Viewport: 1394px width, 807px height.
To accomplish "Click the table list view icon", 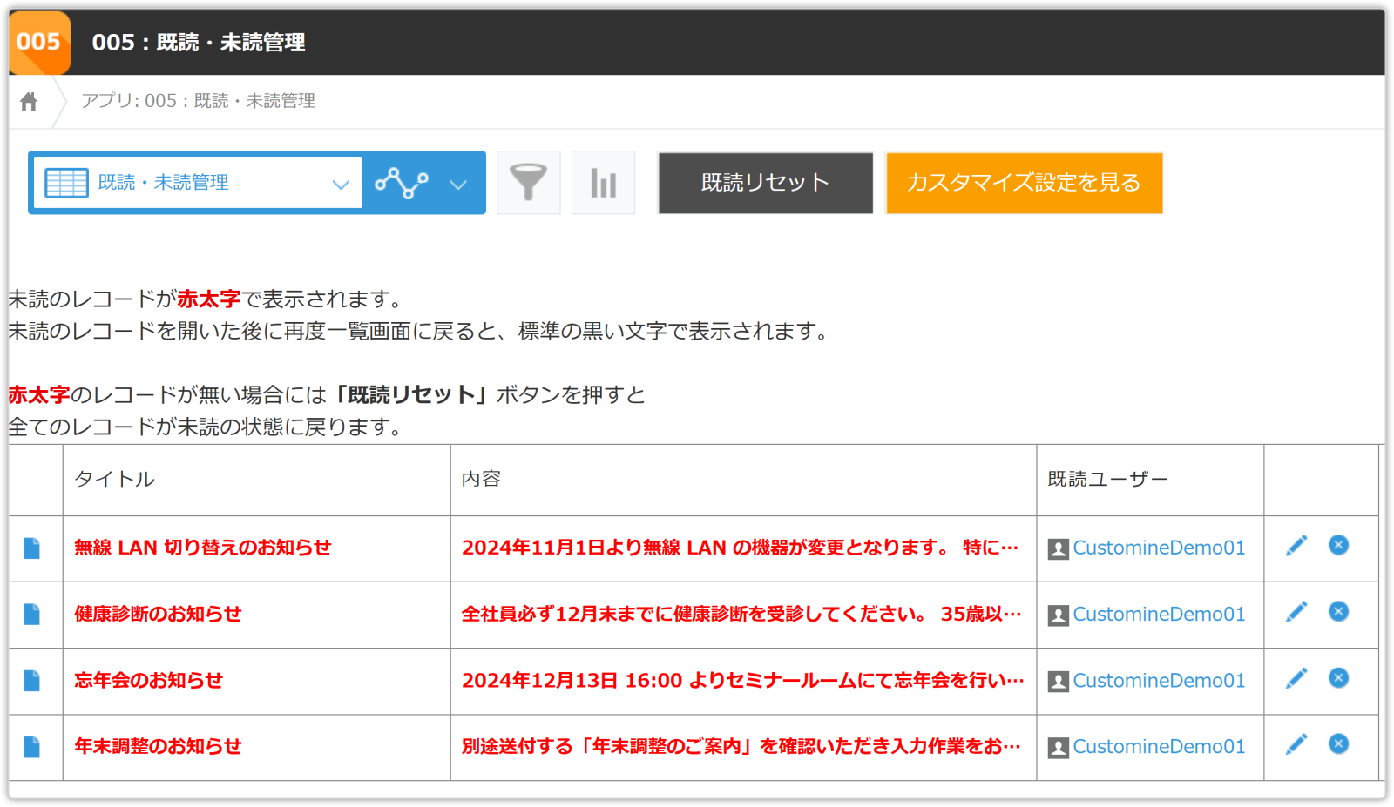I will coord(66,183).
